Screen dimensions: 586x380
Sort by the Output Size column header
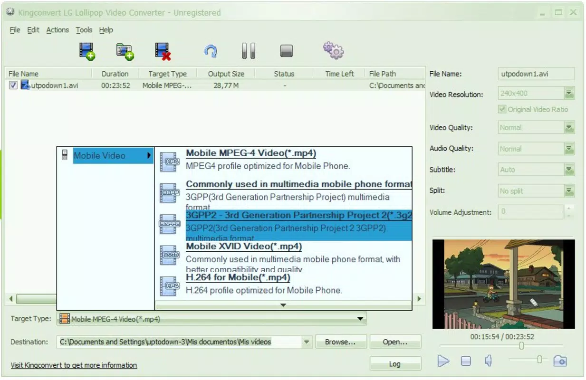point(226,74)
